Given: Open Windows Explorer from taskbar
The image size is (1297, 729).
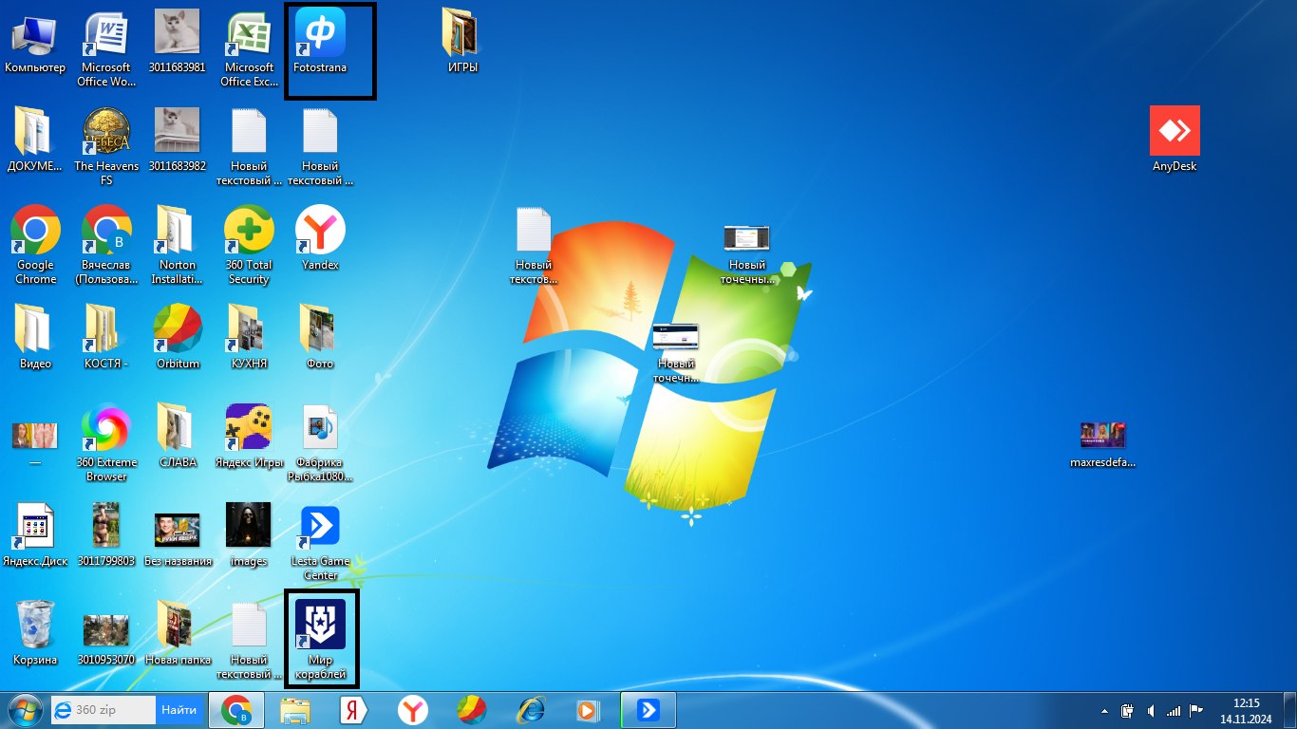Looking at the screenshot, I should tap(295, 710).
